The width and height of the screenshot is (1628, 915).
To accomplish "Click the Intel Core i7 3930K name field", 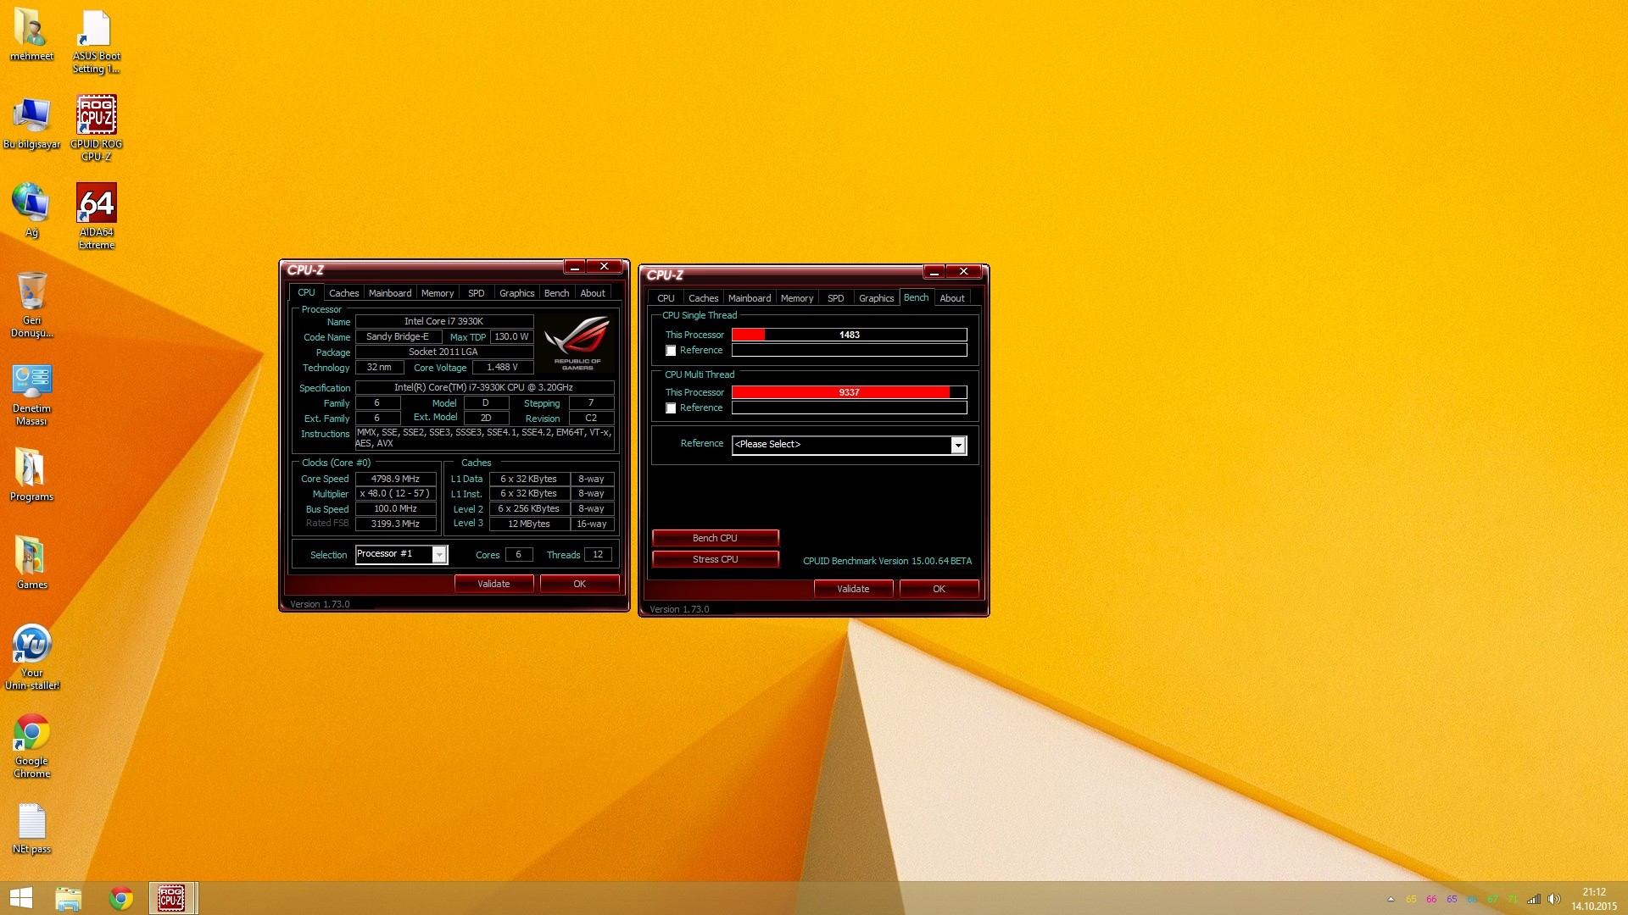I will [443, 322].
